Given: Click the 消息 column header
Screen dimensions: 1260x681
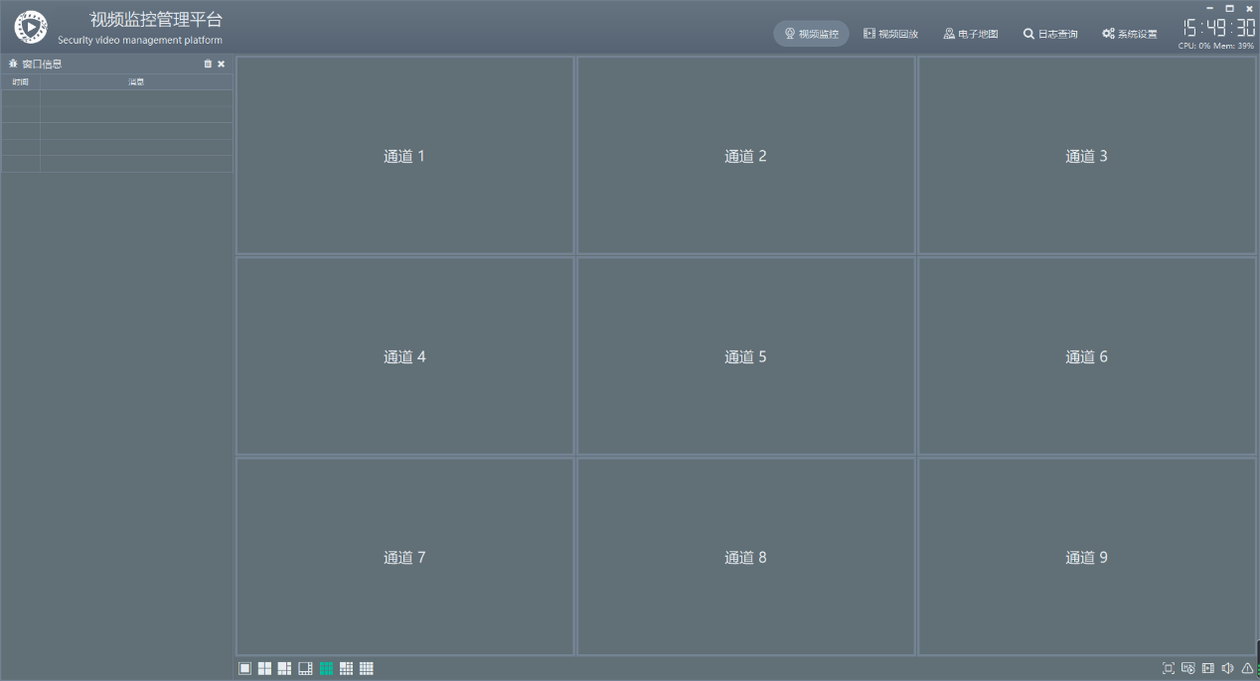Looking at the screenshot, I should [136, 82].
